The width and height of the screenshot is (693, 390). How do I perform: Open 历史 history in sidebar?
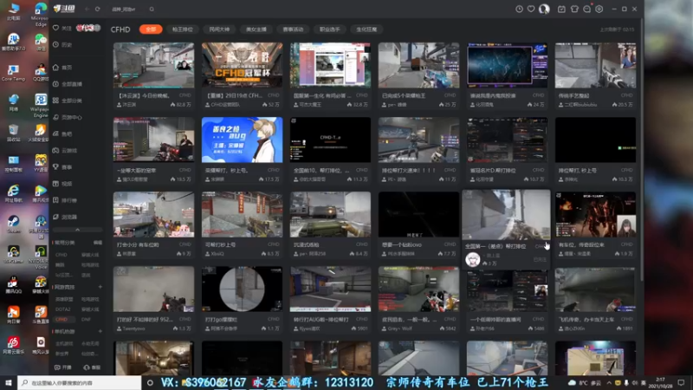click(x=62, y=45)
